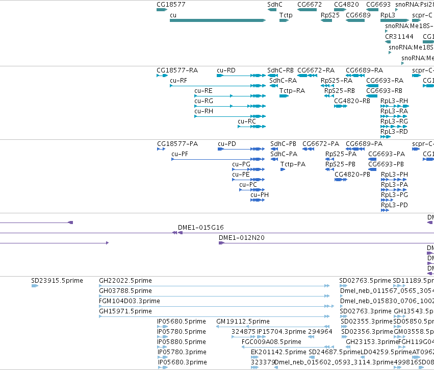Screen dimensions: 434x370
Task: Open the CG4820-RB transcript label
Action: click(x=352, y=101)
